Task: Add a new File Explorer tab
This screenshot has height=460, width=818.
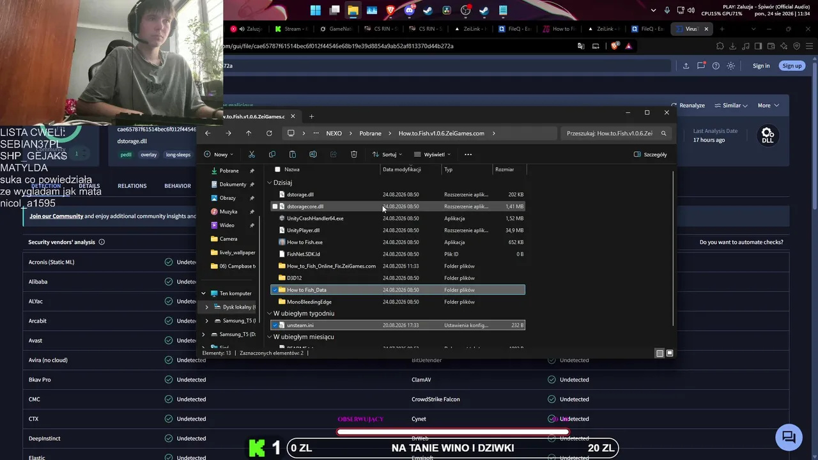Action: click(x=312, y=116)
